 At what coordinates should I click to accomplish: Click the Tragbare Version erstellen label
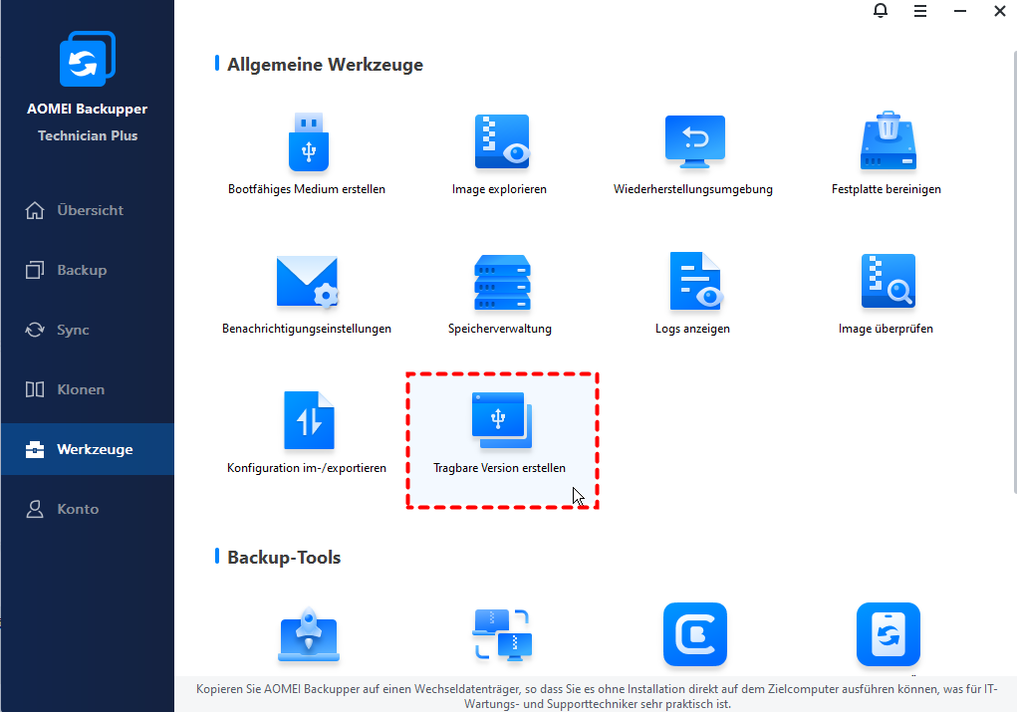(499, 468)
